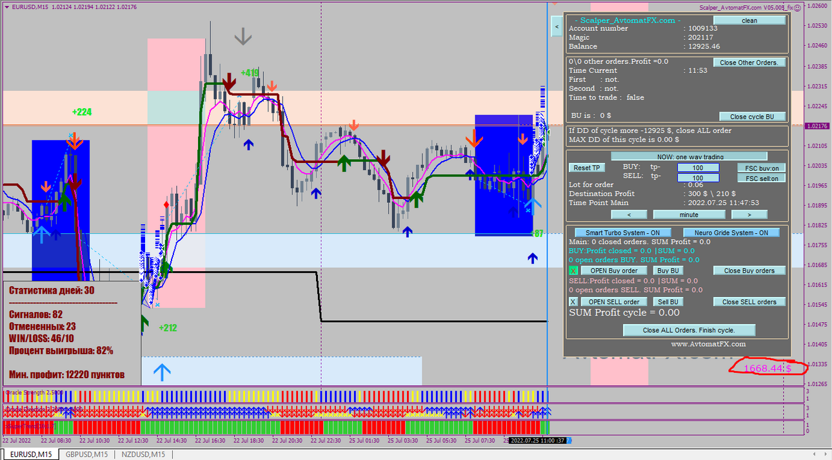
Task: Click the Magic value 202117
Action: (700, 37)
